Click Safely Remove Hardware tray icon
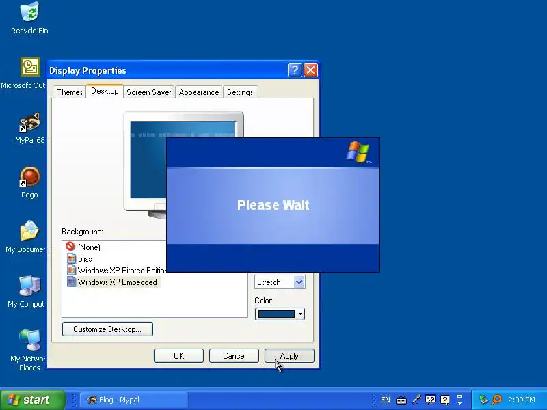The width and height of the screenshot is (547, 410). point(483,400)
